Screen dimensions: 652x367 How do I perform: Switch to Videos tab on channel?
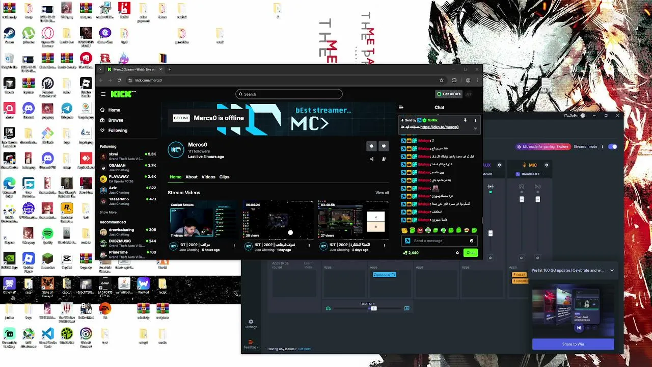208,177
